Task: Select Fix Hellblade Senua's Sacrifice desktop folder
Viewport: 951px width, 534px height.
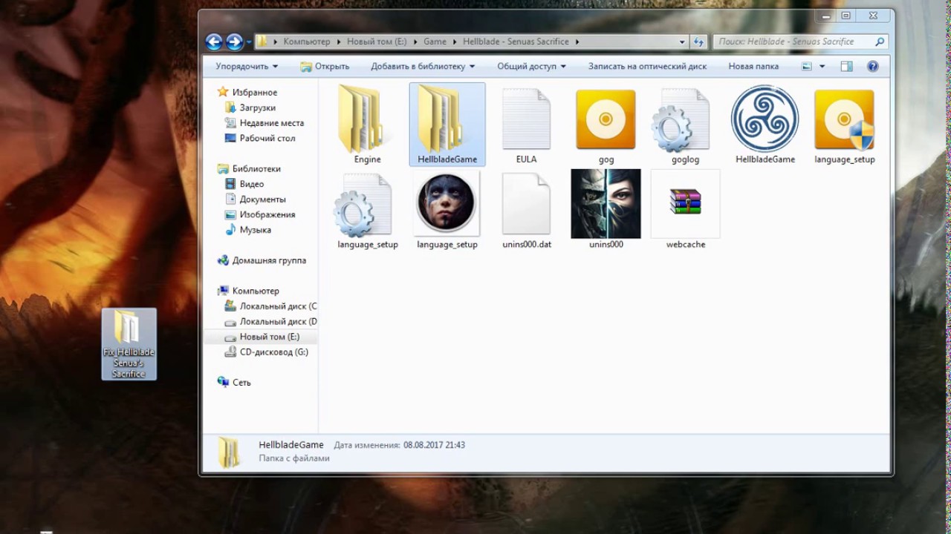Action: coord(129,343)
